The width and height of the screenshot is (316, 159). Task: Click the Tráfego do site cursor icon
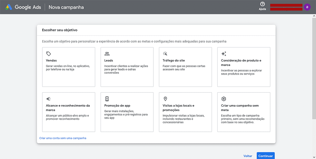click(165, 54)
